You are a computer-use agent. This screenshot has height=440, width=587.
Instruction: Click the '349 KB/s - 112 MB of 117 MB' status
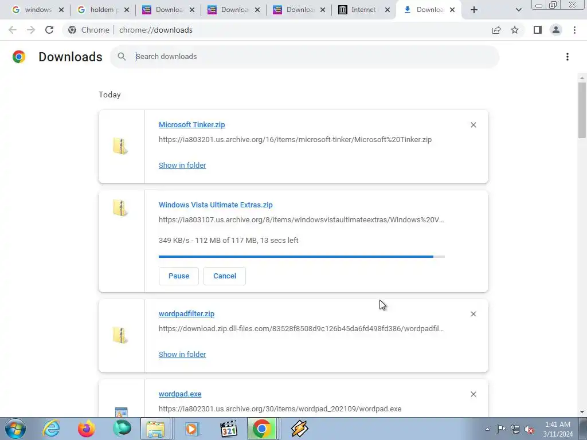pyautogui.click(x=228, y=240)
